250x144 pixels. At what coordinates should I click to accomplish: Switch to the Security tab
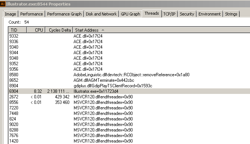pos(187,14)
